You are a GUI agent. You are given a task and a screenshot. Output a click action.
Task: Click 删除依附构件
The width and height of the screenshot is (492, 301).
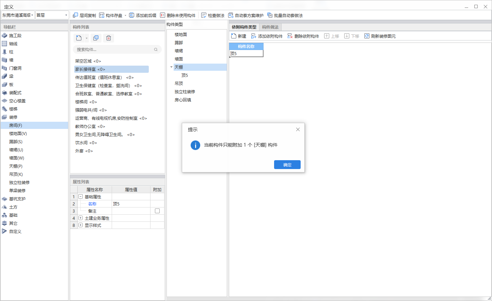[x=303, y=36]
